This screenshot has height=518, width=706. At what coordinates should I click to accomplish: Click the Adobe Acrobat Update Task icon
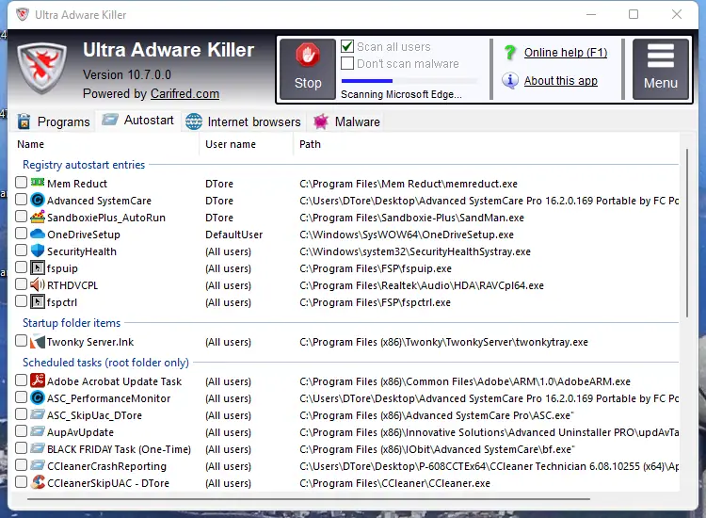coord(38,380)
